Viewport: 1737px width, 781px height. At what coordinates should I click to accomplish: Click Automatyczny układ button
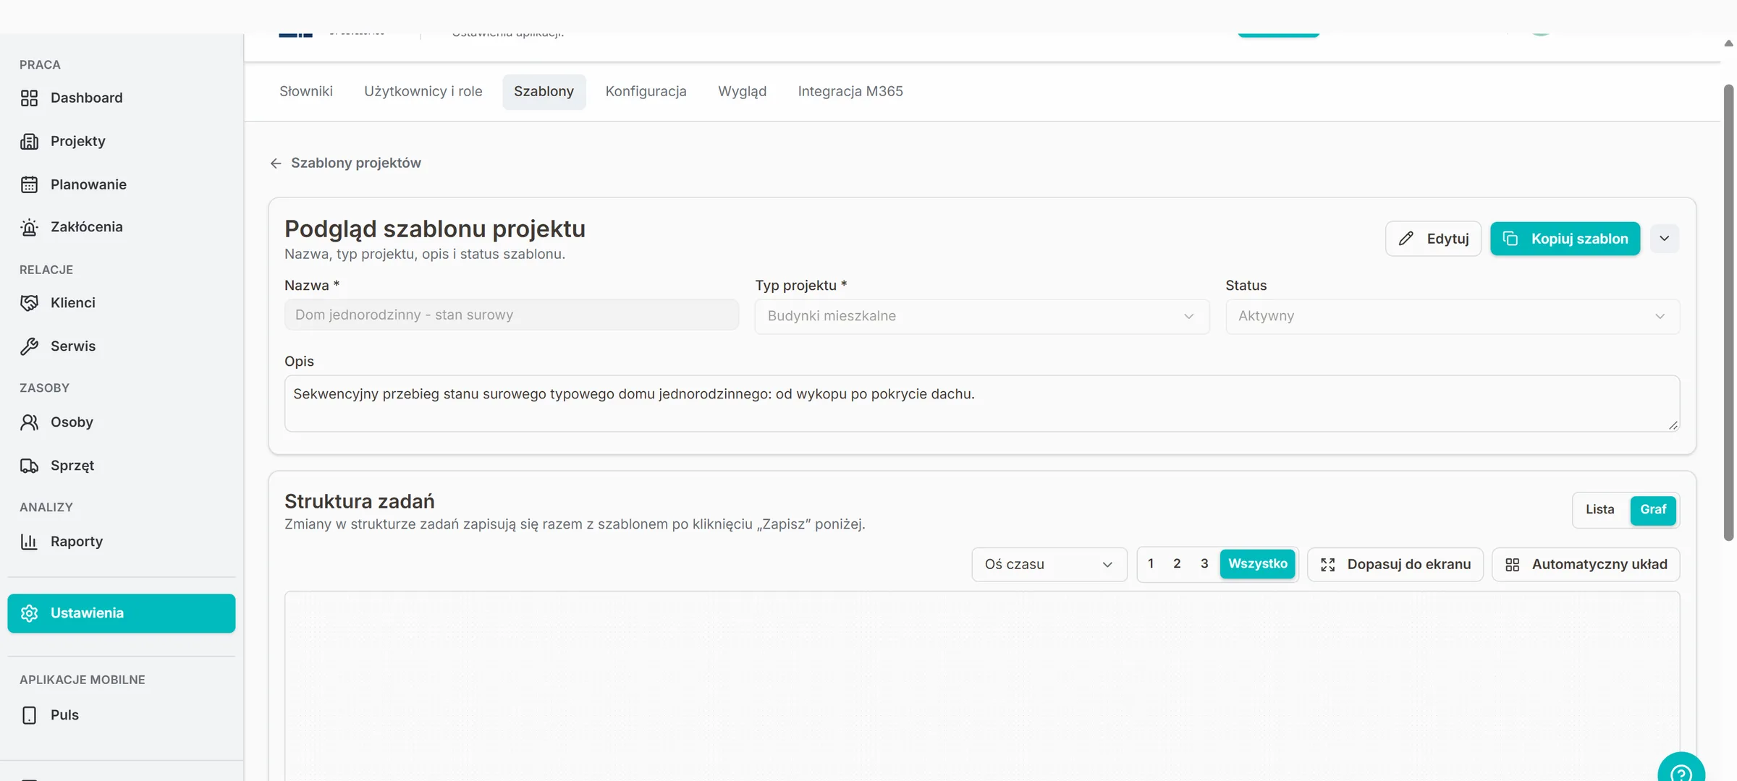pyautogui.click(x=1586, y=565)
